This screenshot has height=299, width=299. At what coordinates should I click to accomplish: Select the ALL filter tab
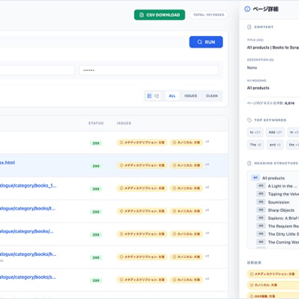(172, 96)
